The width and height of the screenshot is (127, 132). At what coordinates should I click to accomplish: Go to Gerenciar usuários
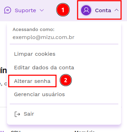pos(39,94)
